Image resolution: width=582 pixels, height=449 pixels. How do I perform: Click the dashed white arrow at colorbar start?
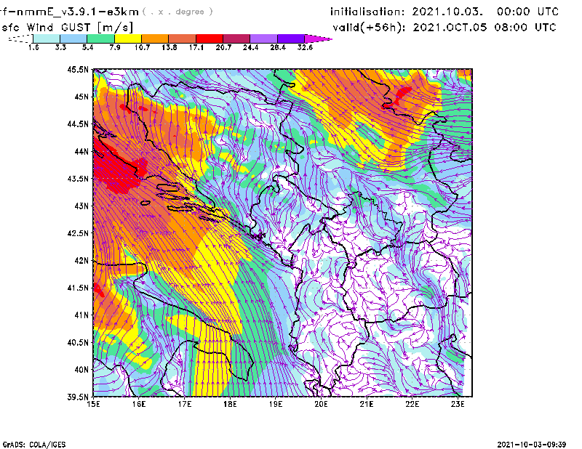point(19,39)
